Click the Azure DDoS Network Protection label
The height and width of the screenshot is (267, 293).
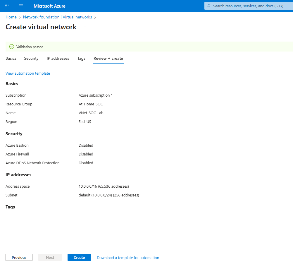(x=32, y=163)
